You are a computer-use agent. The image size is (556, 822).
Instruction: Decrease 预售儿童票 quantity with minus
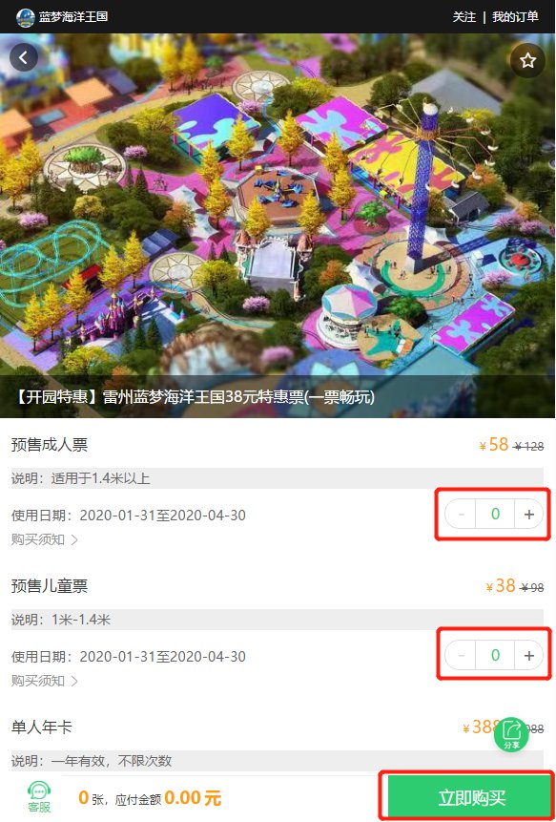point(461,655)
